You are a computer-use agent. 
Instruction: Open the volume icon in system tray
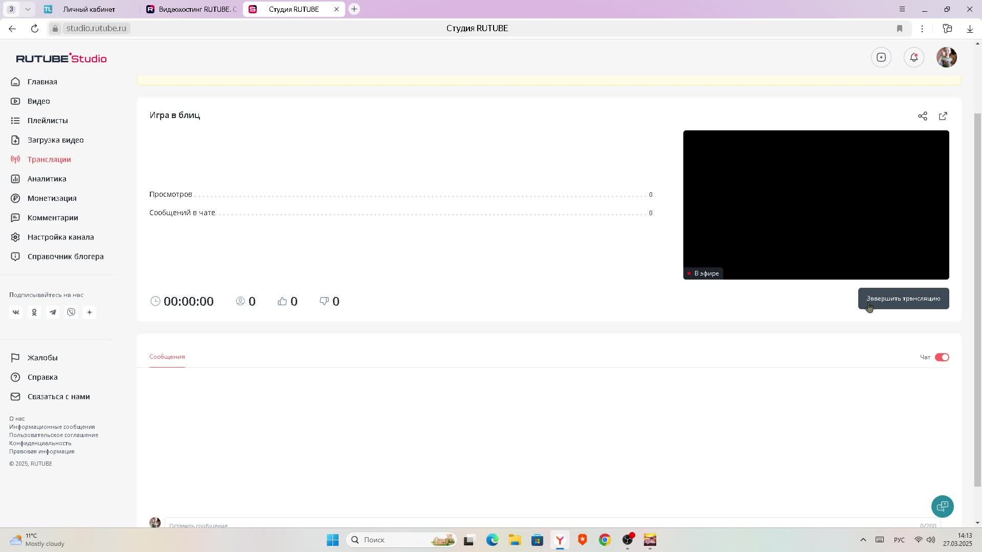tap(931, 540)
